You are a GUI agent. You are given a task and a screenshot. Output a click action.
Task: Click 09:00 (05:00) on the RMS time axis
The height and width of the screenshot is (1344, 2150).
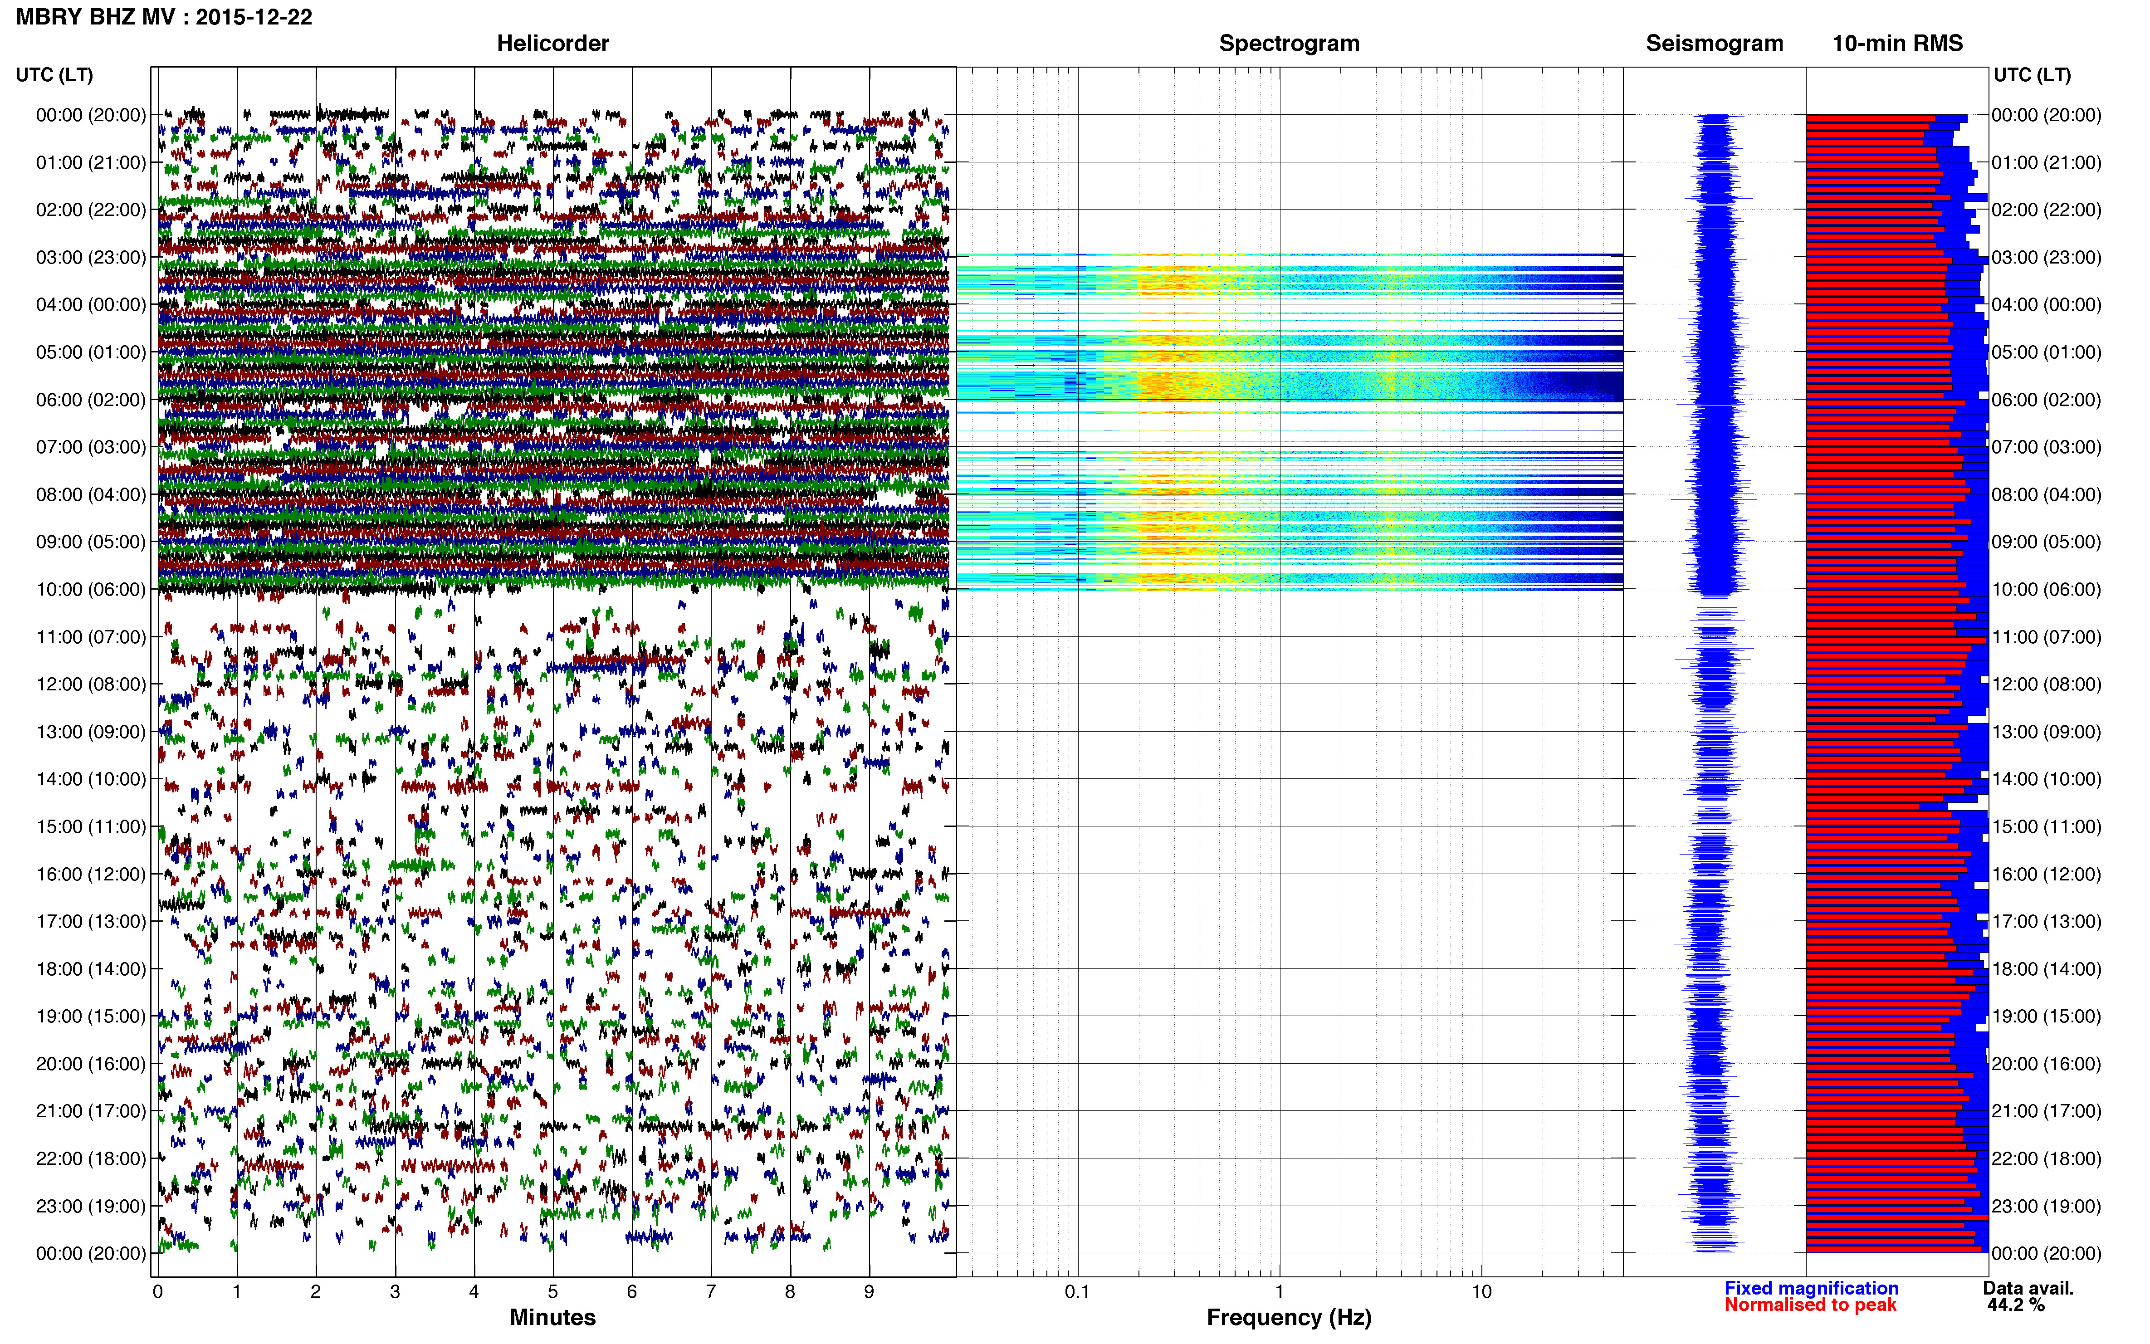(x=2047, y=542)
